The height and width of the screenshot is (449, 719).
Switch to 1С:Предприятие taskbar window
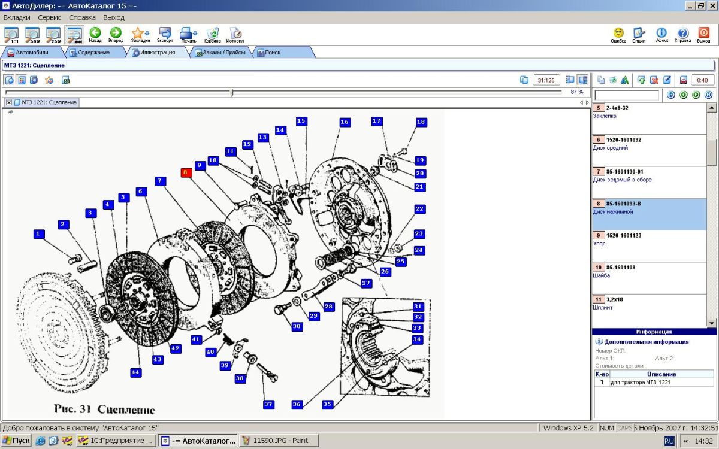tap(117, 441)
